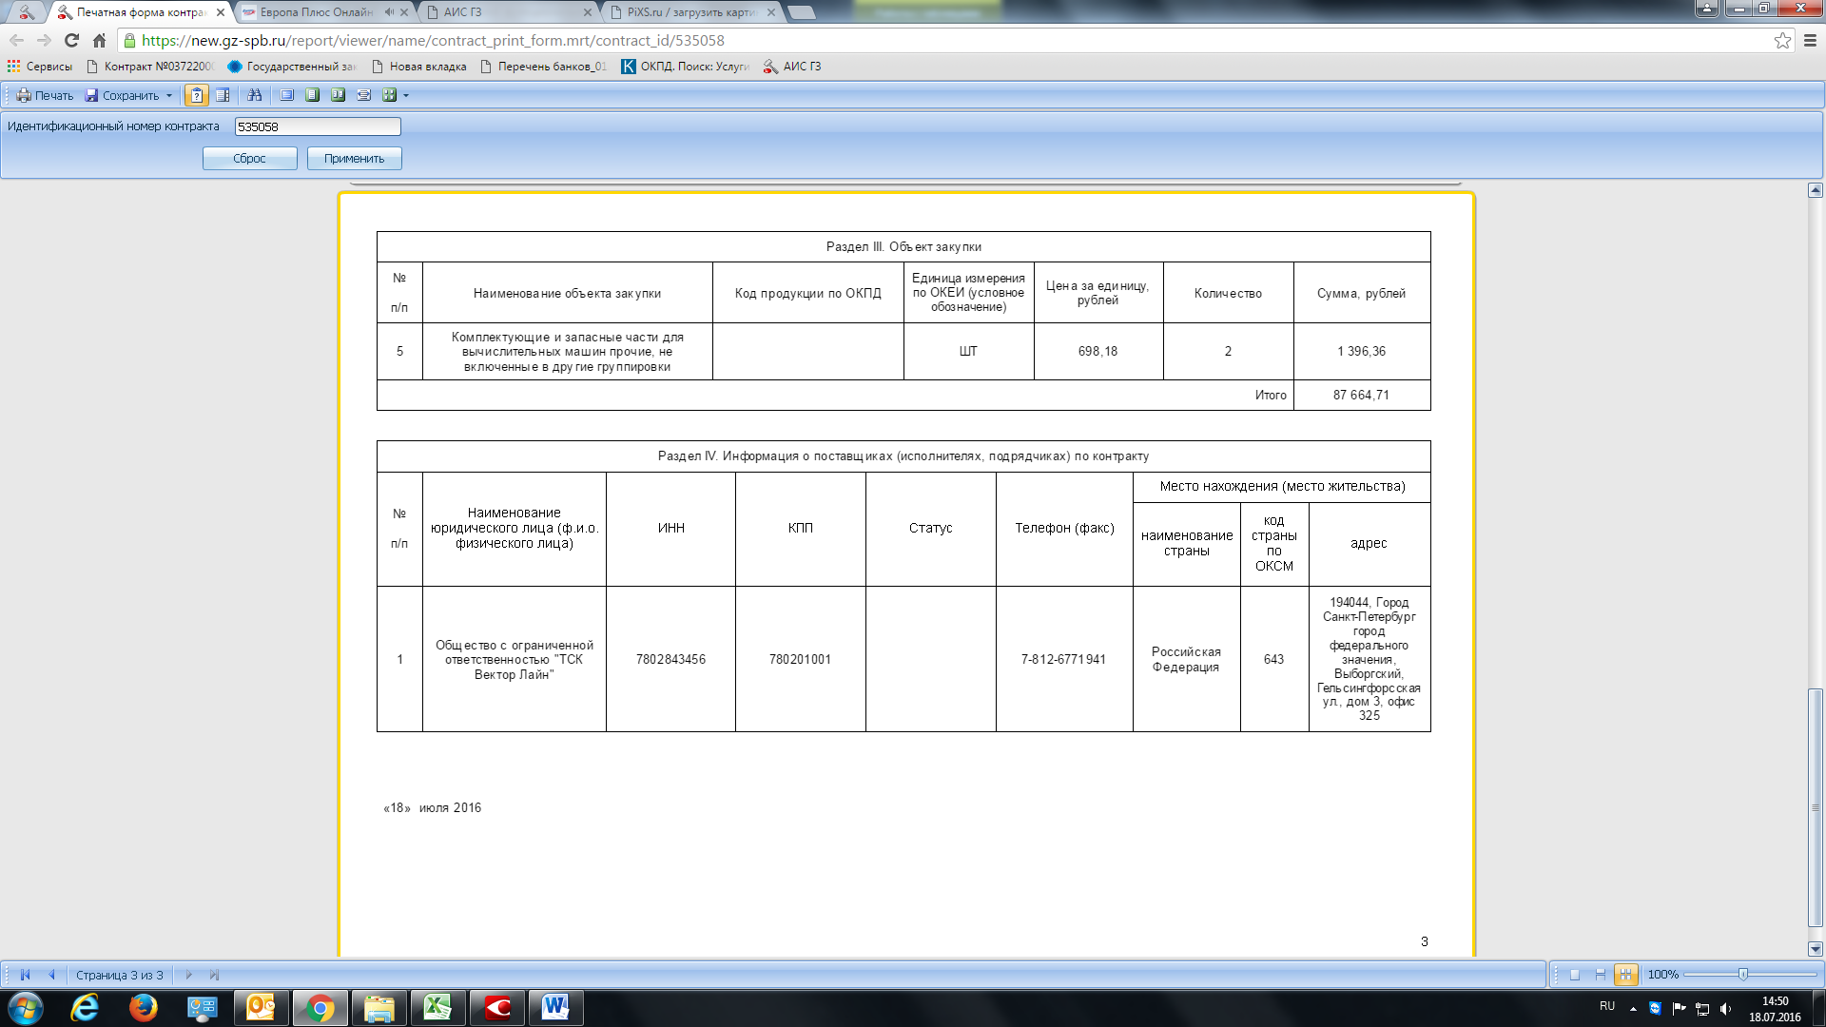Click the Печать print button

pyautogui.click(x=45, y=95)
